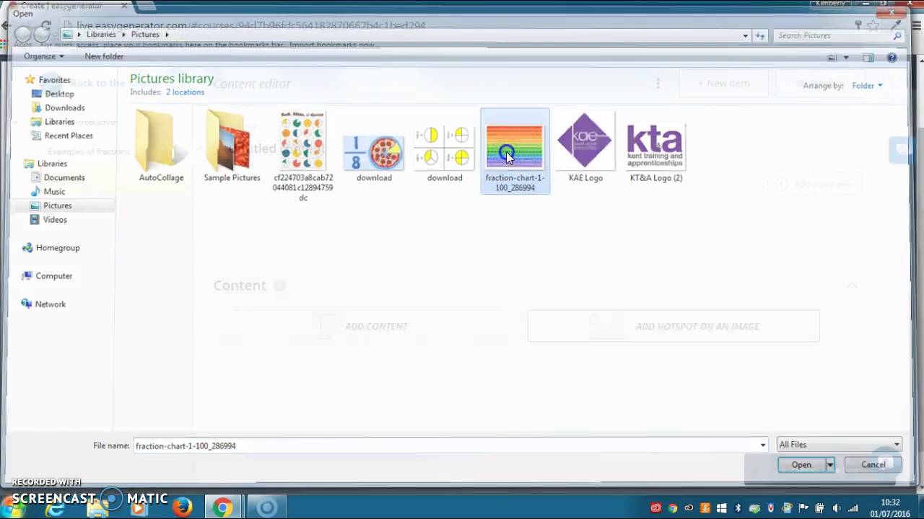This screenshot has width=924, height=519.
Task: Click the dialog forward navigation arrow
Action: [x=43, y=34]
